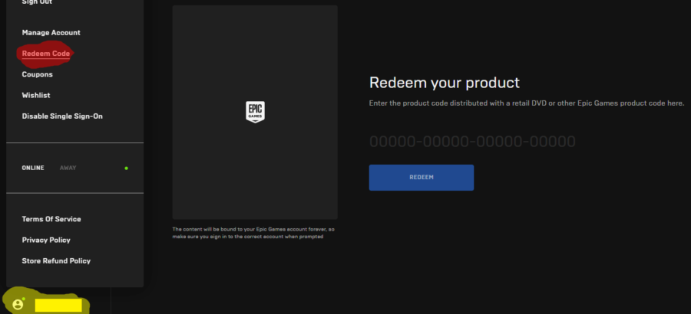
Task: Switch status to AWAY
Action: click(x=68, y=168)
